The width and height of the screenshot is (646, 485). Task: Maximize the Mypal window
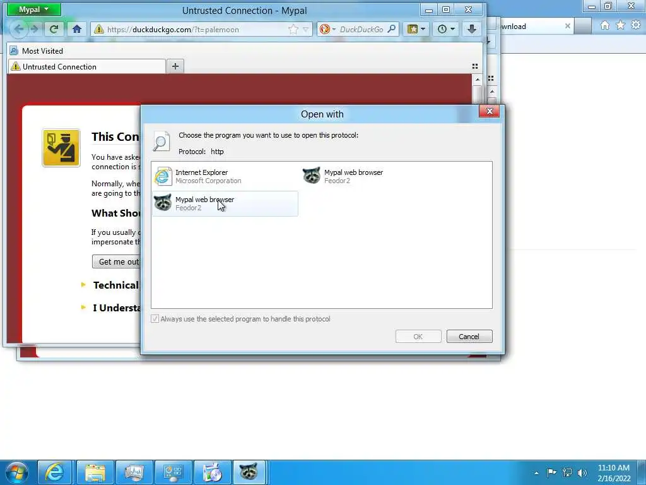point(446,9)
